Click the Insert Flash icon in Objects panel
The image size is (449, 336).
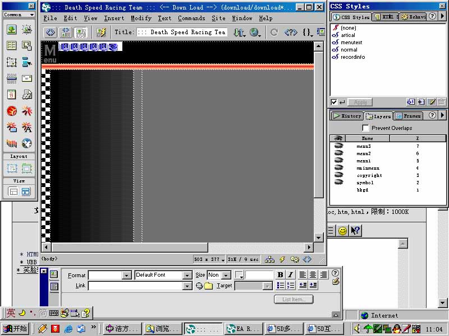(x=11, y=111)
